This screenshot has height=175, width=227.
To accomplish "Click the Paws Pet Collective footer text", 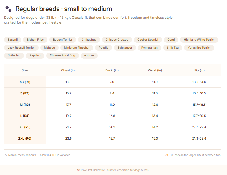I will click(x=115, y=170).
